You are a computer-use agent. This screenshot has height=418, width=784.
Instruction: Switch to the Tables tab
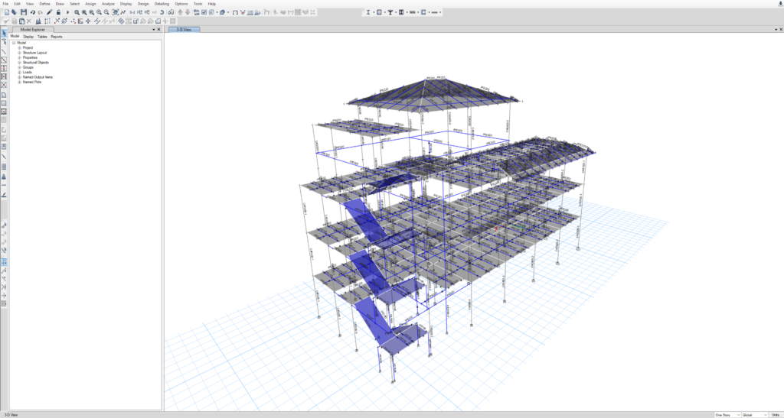[x=42, y=37]
